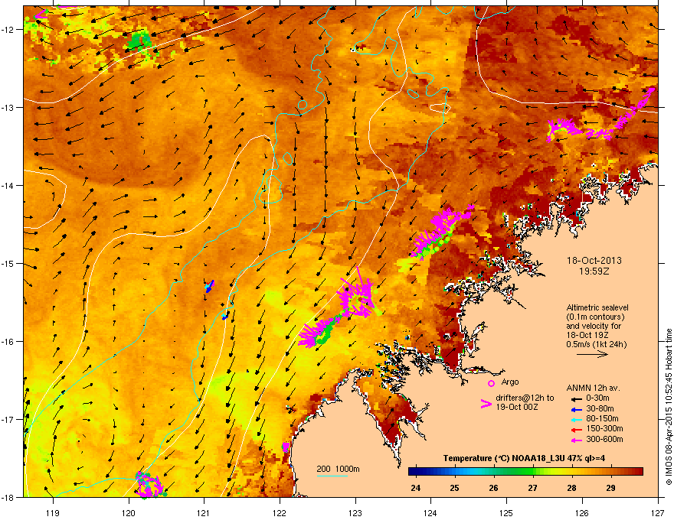Click the date text 18-Oct-2013
Image resolution: width=674 pixels, height=520 pixels.
click(594, 261)
